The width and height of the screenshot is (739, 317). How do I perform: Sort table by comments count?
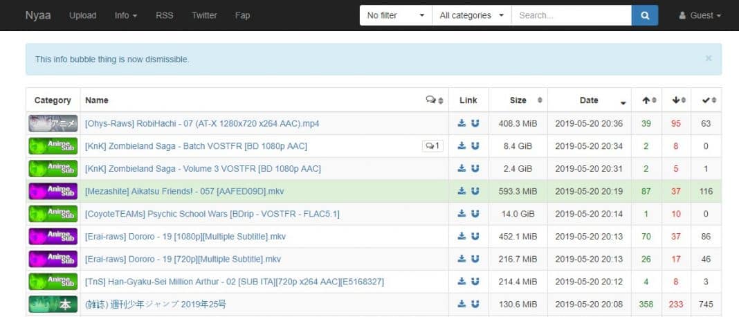point(435,100)
